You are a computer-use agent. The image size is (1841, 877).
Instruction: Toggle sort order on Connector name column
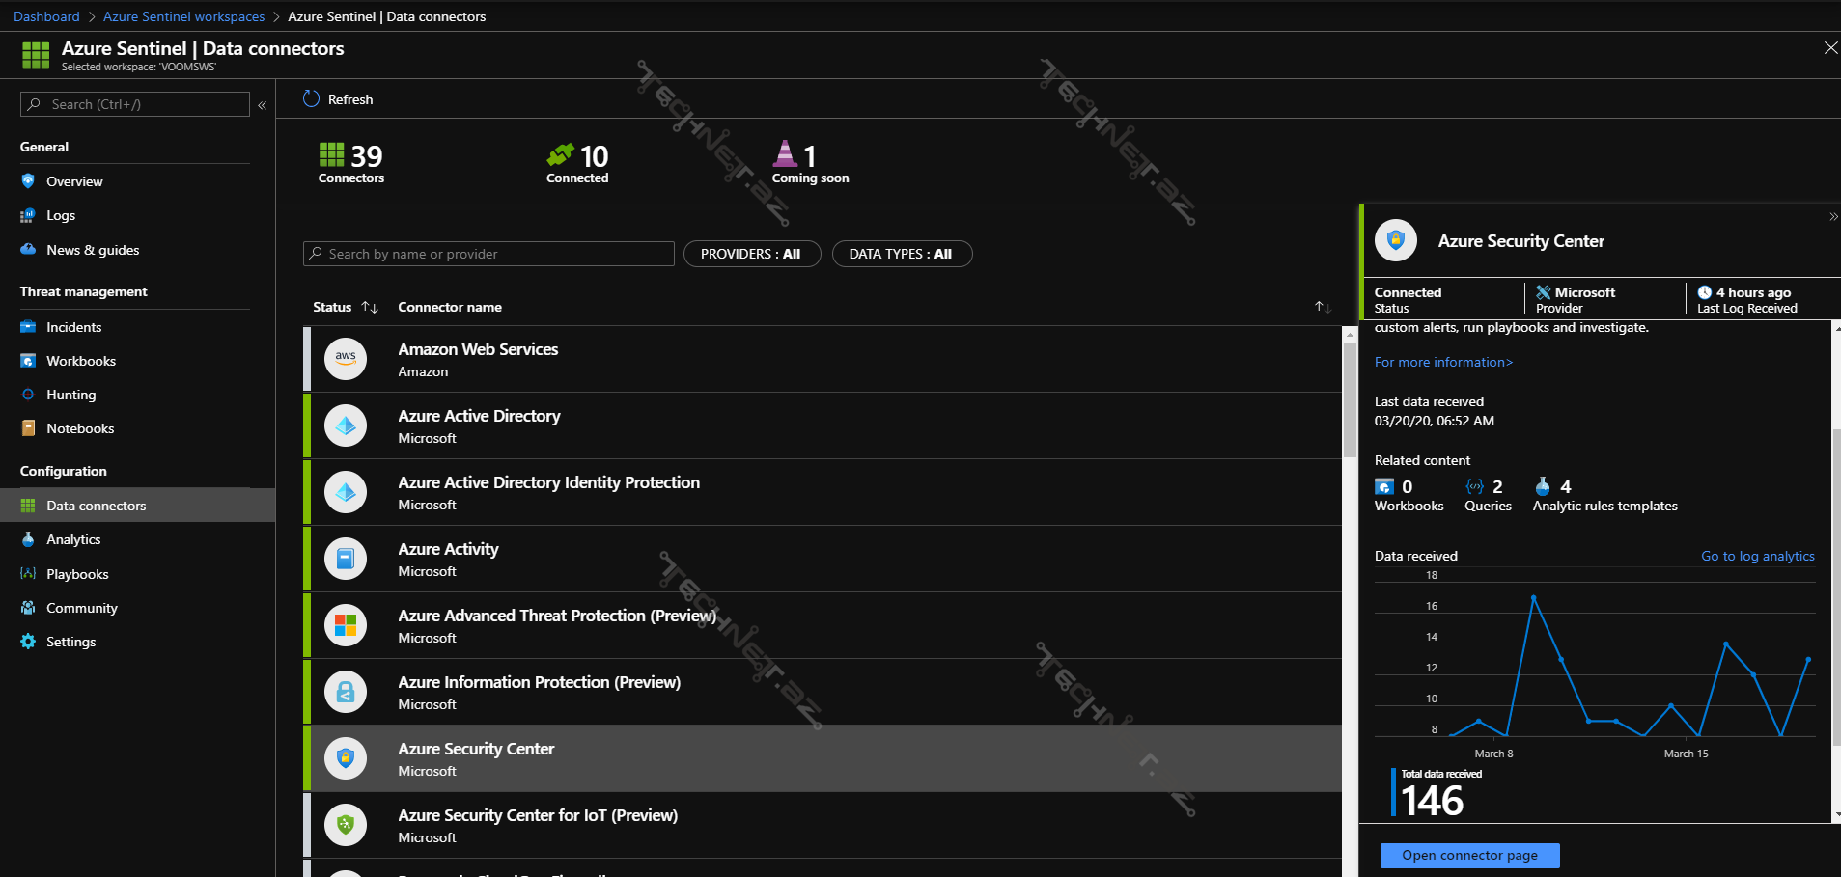(1323, 307)
